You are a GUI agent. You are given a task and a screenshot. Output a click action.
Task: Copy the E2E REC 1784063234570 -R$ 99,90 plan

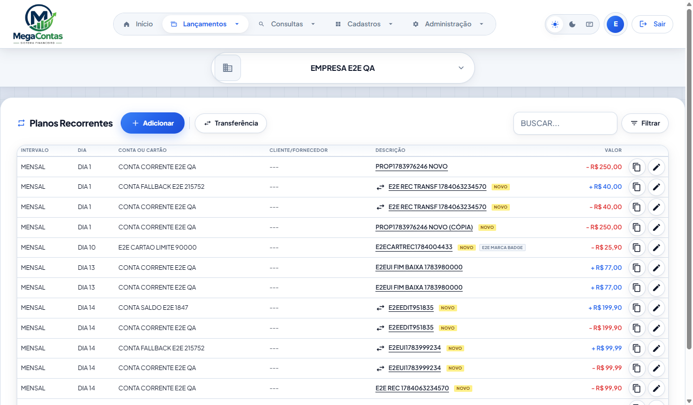[x=637, y=388]
